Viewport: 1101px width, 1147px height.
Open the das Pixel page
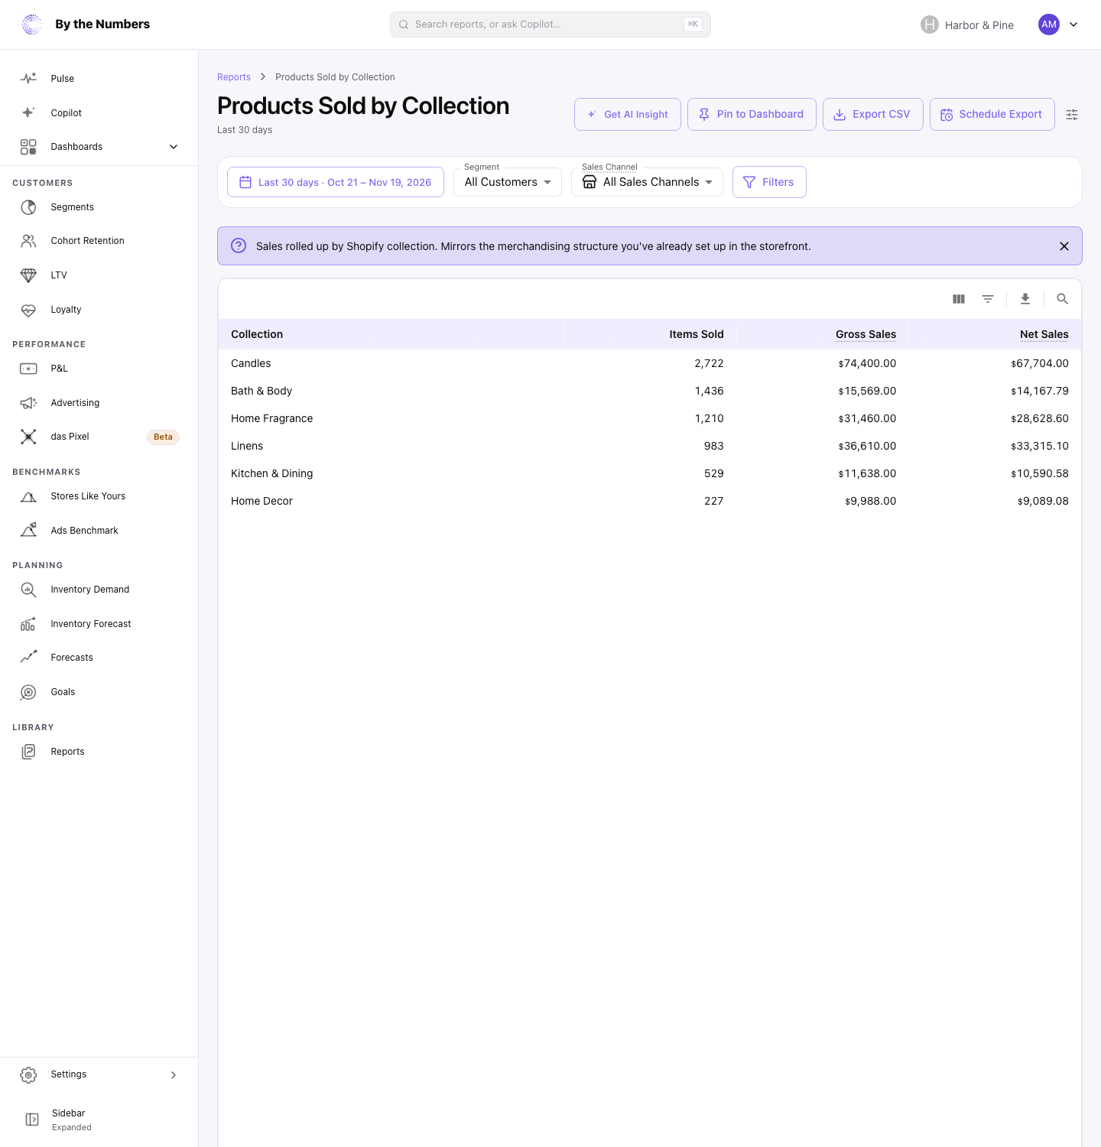pos(99,437)
